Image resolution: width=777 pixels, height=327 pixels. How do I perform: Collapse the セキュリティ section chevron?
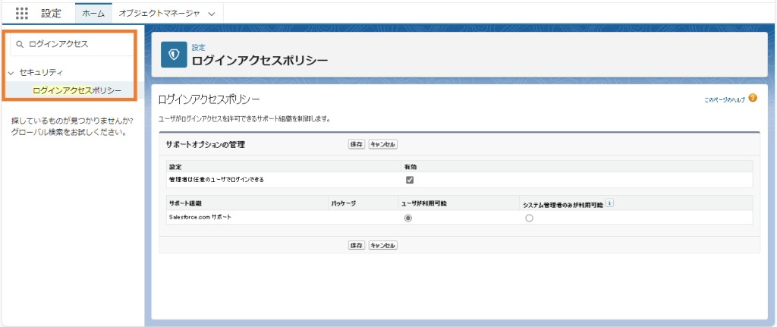tap(11, 73)
